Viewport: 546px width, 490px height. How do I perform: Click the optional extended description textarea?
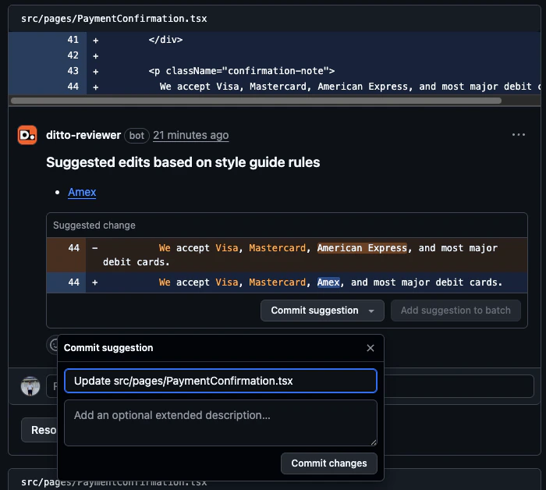tap(221, 423)
